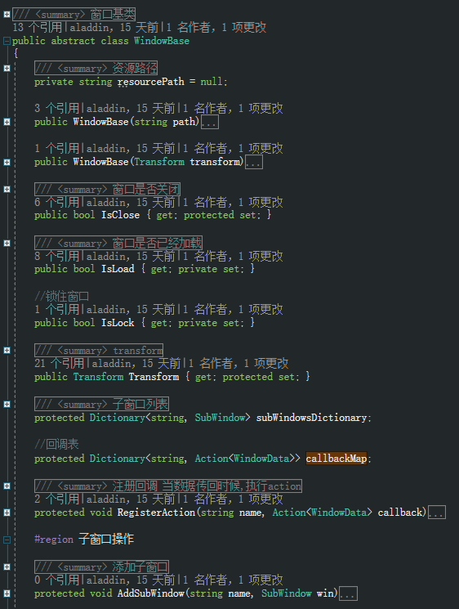Expand the AddSubWindow method body
The image size is (459, 609).
[7, 593]
